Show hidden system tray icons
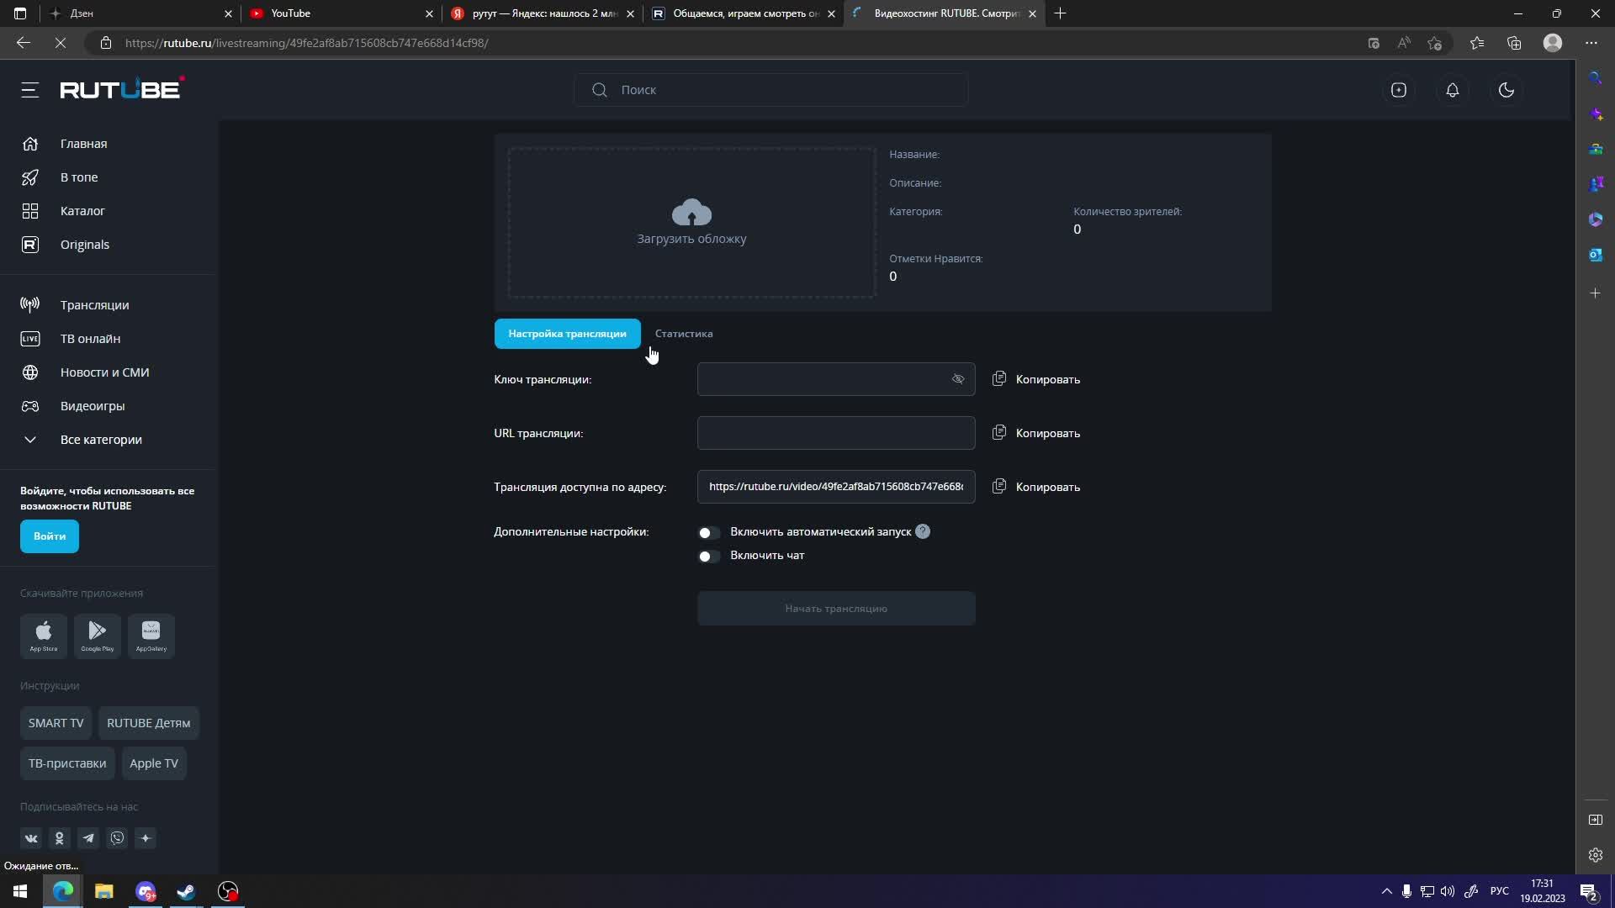This screenshot has width=1615, height=908. point(1386,891)
